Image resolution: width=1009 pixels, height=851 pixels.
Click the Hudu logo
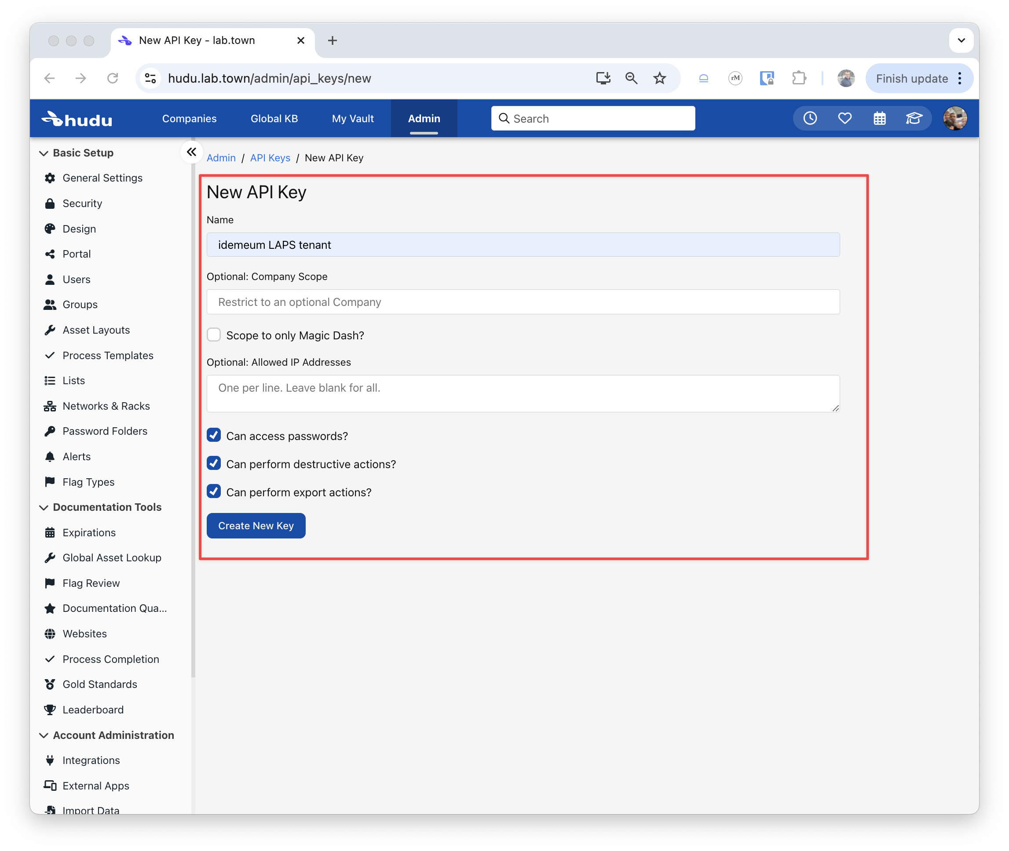(x=77, y=119)
